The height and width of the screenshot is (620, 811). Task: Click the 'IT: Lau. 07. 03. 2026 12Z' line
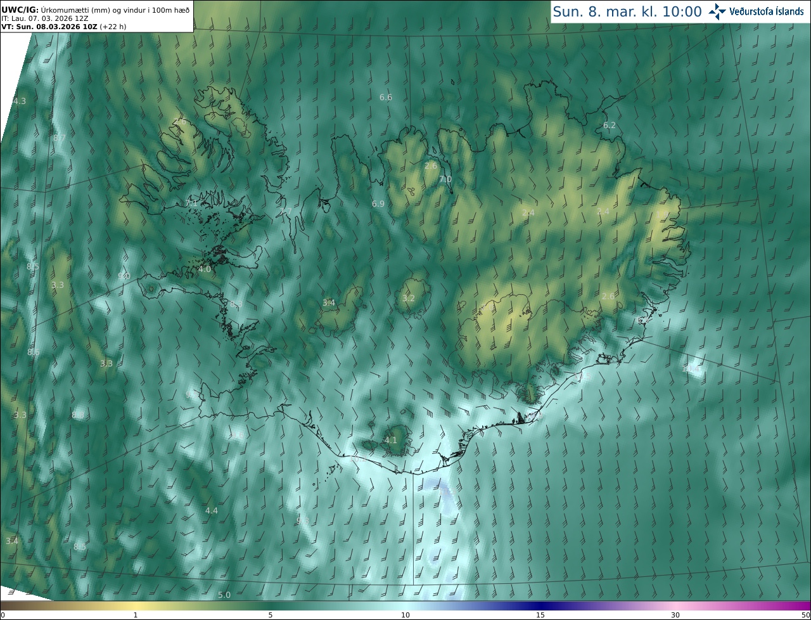(x=44, y=18)
